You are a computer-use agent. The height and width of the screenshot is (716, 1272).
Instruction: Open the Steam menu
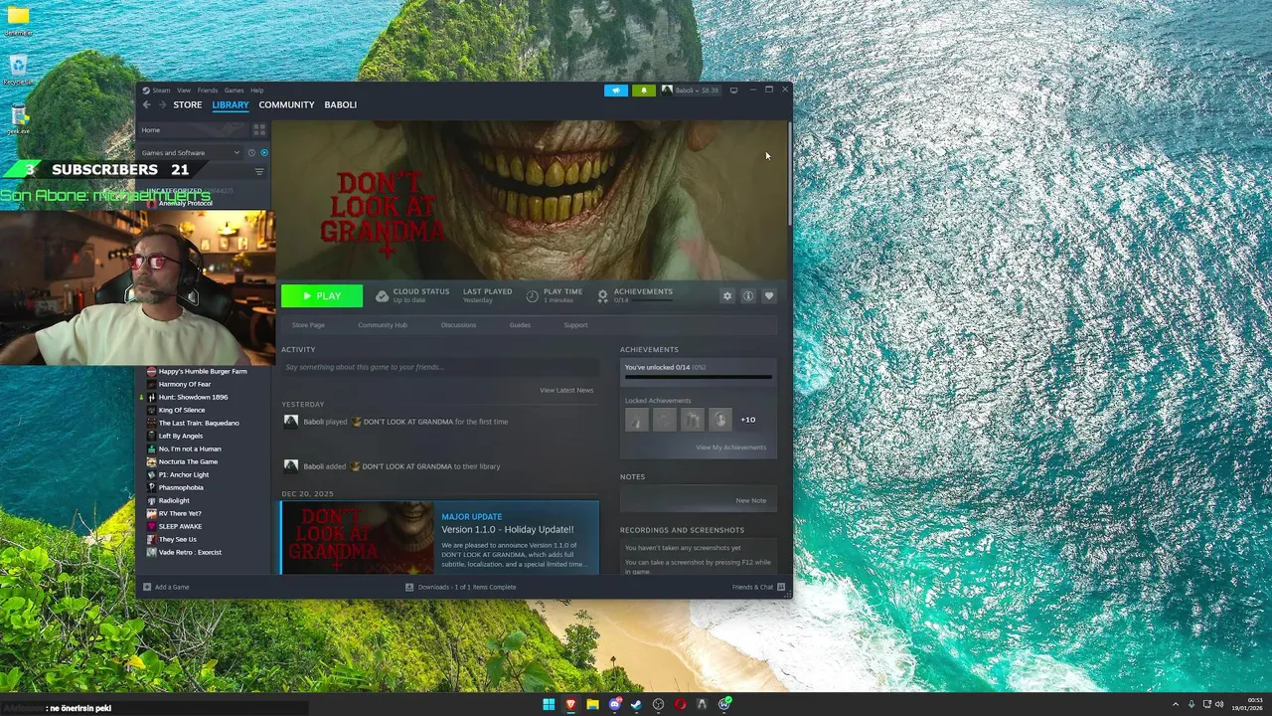tap(157, 90)
